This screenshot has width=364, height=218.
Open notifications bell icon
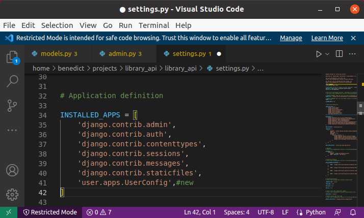tap(353, 212)
